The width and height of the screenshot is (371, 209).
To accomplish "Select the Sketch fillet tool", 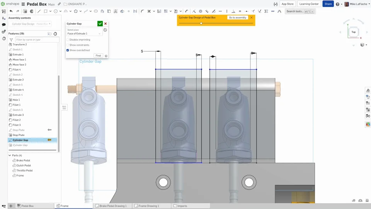I will point(142,11).
